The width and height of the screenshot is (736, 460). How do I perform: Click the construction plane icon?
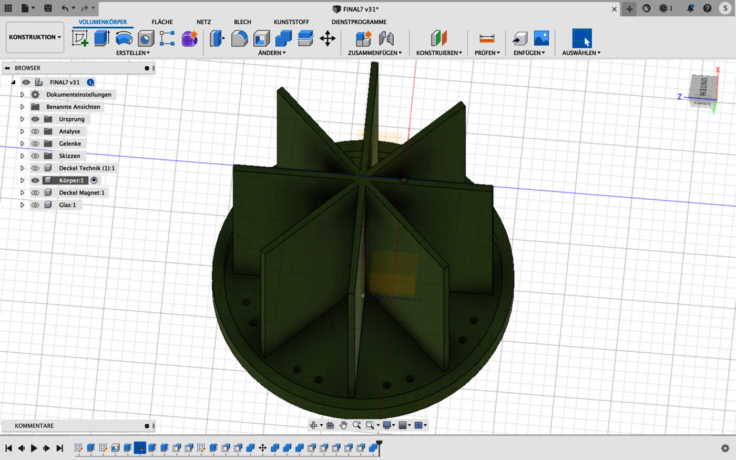[438, 38]
